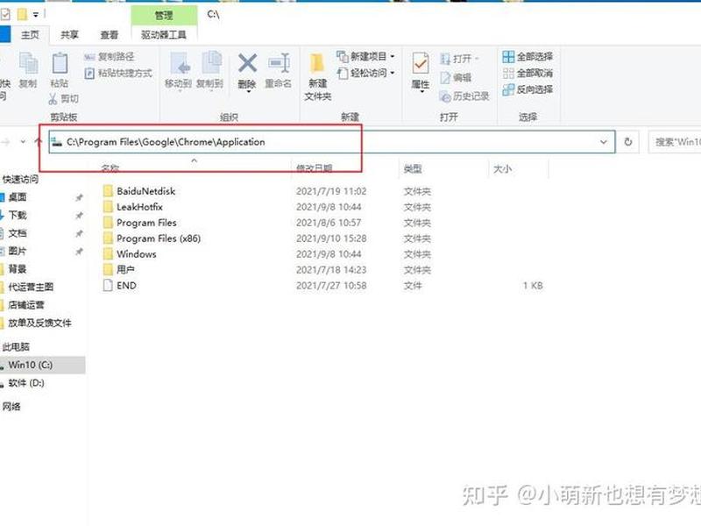Select the LeakHotfix folder
The height and width of the screenshot is (526, 701).
[139, 207]
